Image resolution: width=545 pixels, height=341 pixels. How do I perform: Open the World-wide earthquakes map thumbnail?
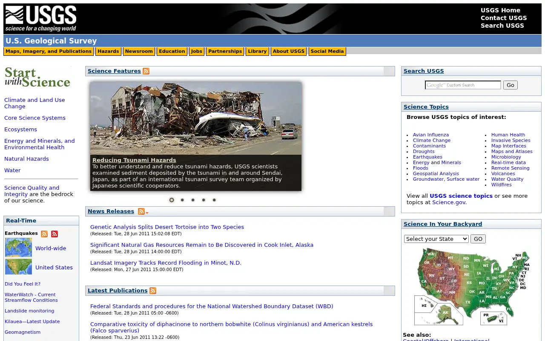(18, 248)
